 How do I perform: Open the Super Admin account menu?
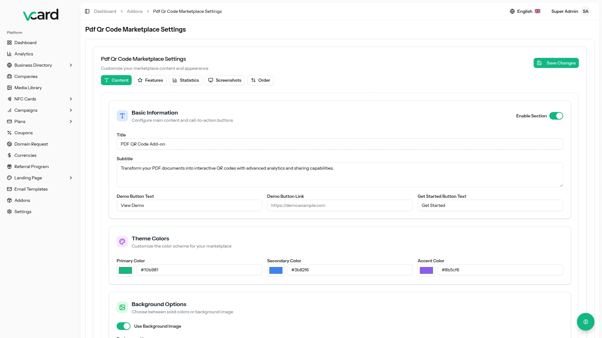571,11
